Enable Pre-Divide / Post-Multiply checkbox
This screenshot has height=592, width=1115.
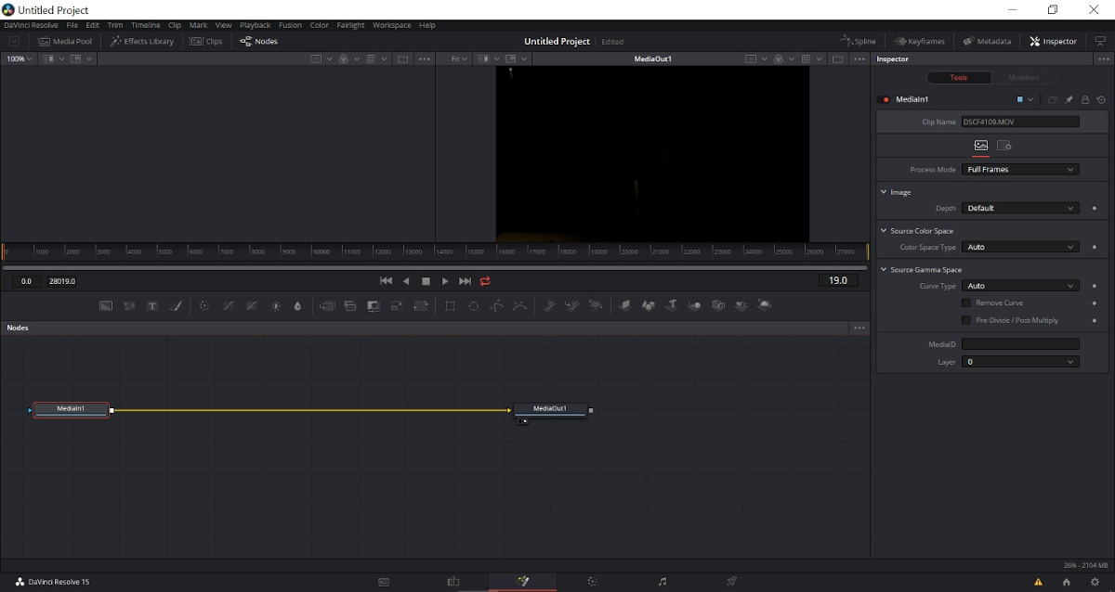(966, 320)
